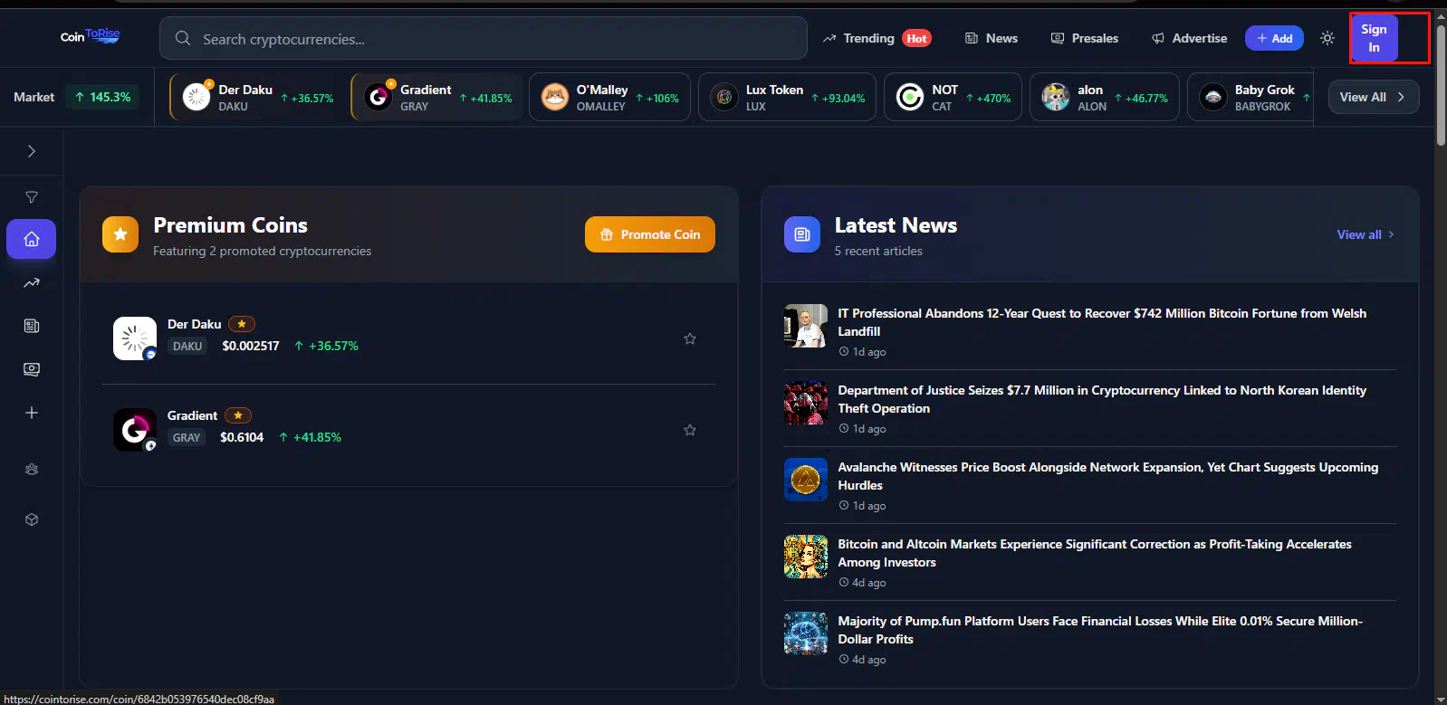1447x705 pixels.
Task: Open the trending chart icon in sidebar
Action: pyautogui.click(x=32, y=283)
